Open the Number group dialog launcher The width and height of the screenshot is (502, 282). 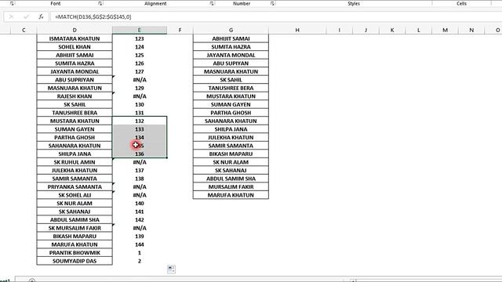(x=272, y=3)
